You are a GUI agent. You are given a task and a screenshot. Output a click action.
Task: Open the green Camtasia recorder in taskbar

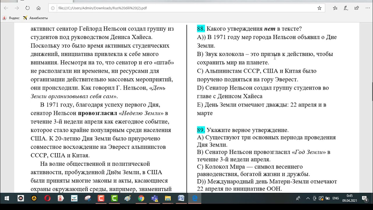(115, 198)
